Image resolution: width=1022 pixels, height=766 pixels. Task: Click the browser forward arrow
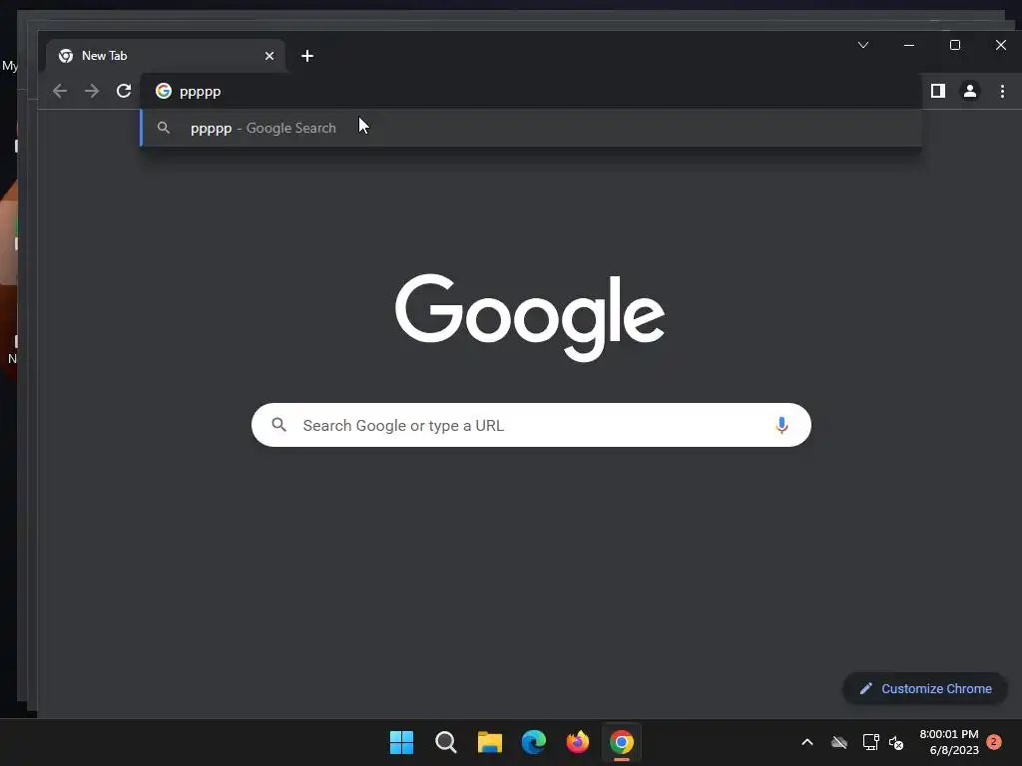click(x=92, y=91)
